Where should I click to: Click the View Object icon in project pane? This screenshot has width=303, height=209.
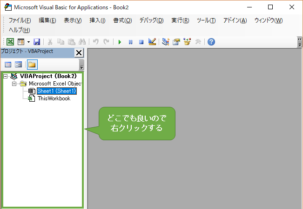[19, 65]
